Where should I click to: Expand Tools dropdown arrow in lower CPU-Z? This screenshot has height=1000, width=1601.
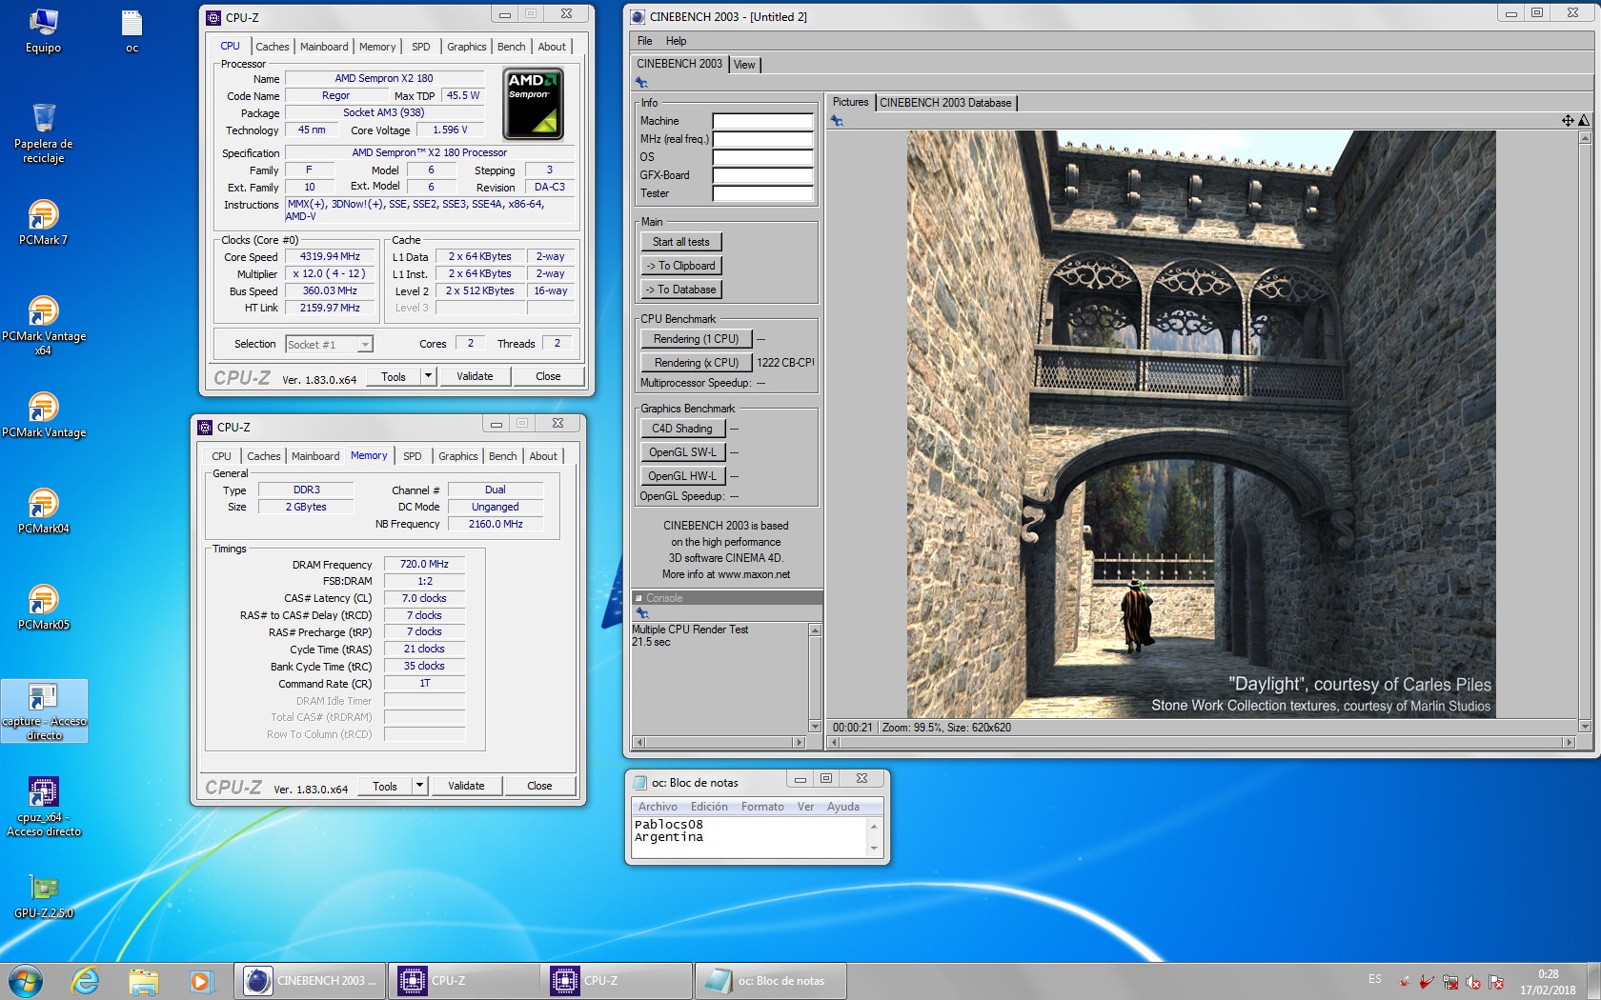click(x=419, y=786)
